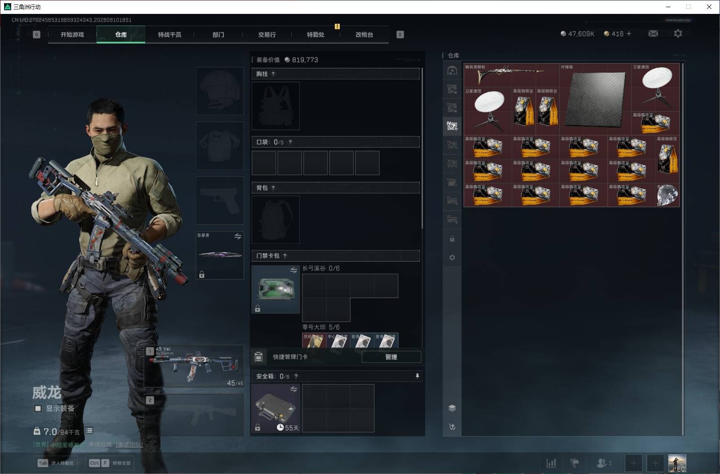The width and height of the screenshot is (720, 474).
Task: Click the 邀请组队 link in chat
Action: click(x=129, y=445)
